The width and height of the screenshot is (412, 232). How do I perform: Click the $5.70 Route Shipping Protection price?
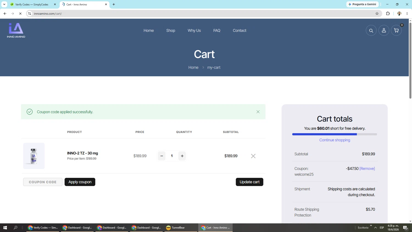click(370, 209)
